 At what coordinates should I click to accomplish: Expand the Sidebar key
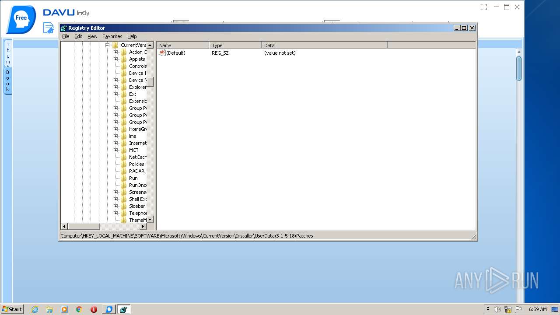[115, 206]
